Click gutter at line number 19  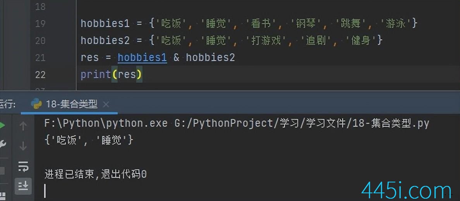click(x=40, y=24)
